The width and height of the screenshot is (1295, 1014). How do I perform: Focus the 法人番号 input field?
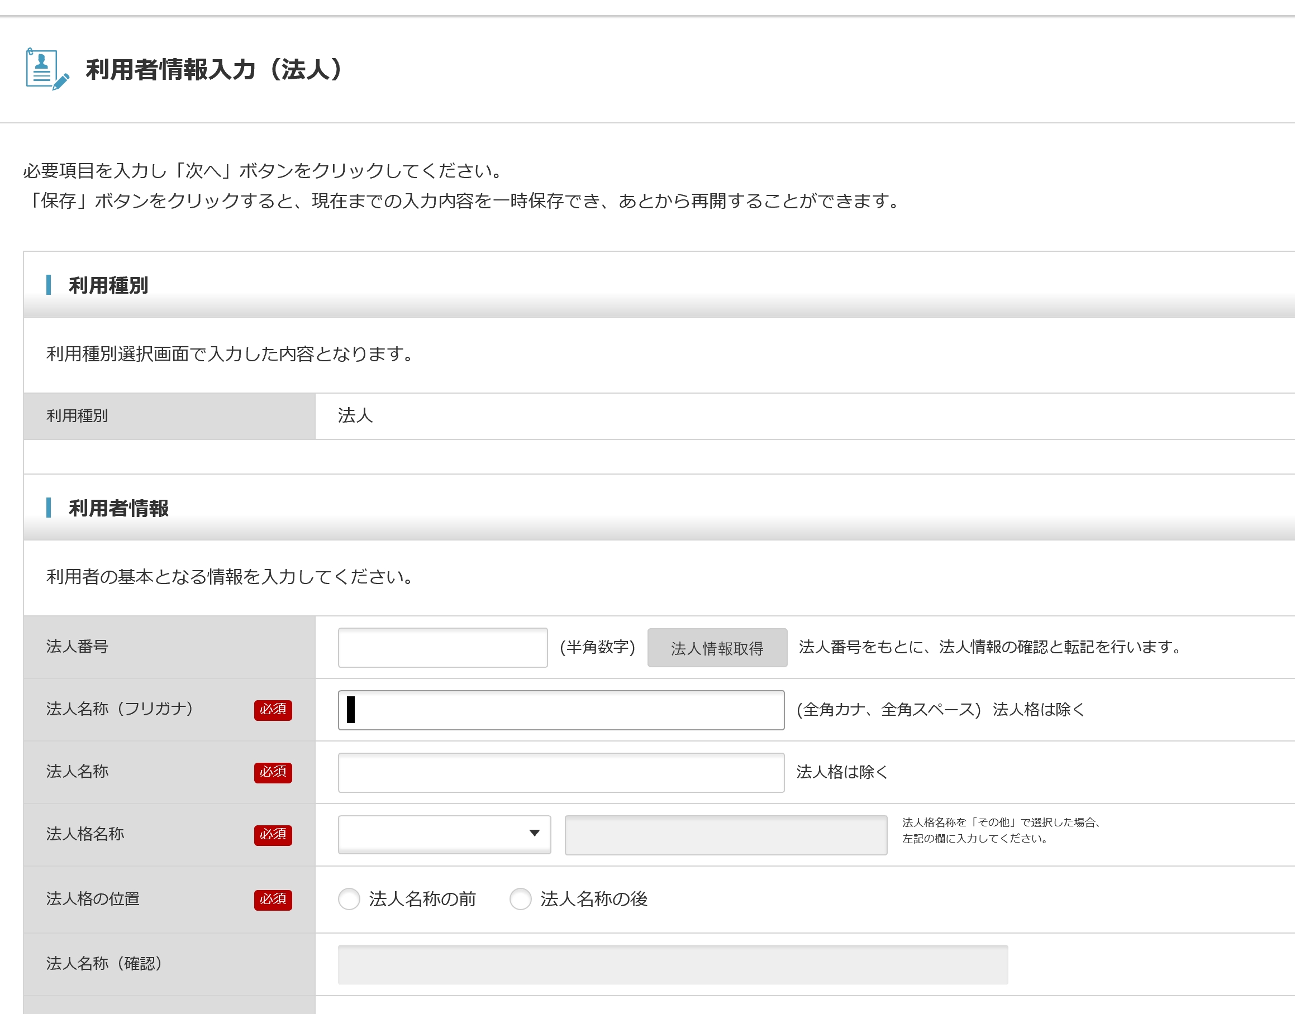(x=442, y=647)
